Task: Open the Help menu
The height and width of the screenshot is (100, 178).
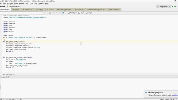Action: coord(47,4)
